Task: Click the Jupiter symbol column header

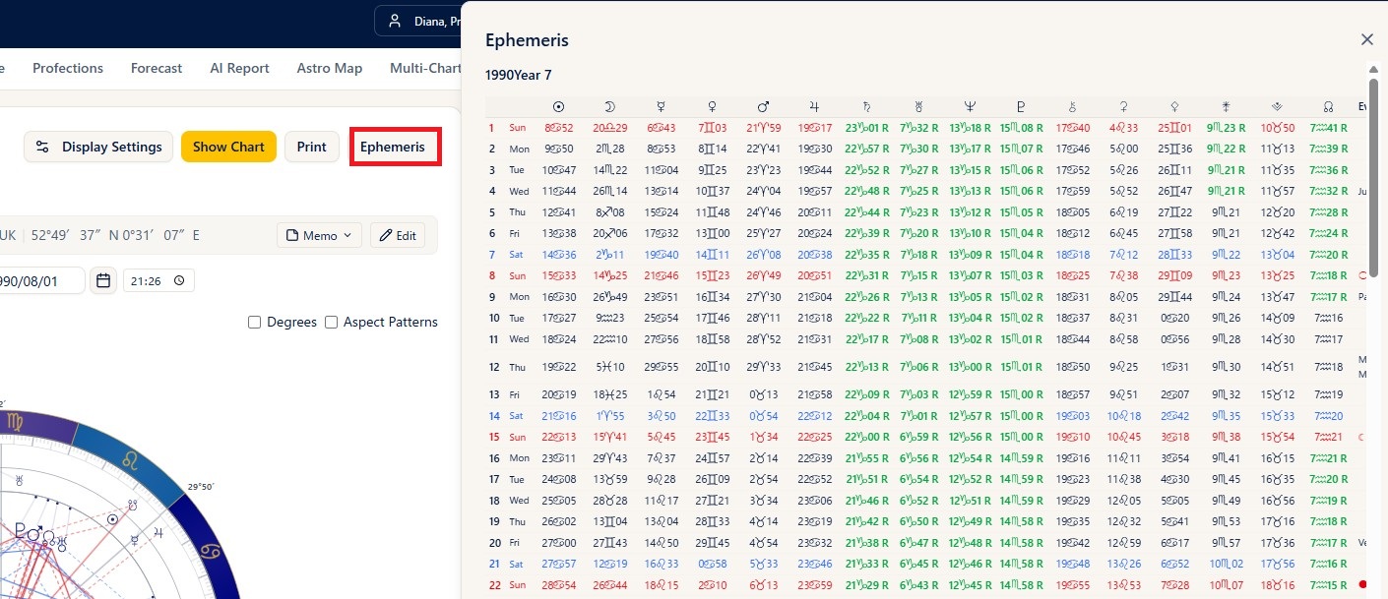Action: tap(814, 106)
